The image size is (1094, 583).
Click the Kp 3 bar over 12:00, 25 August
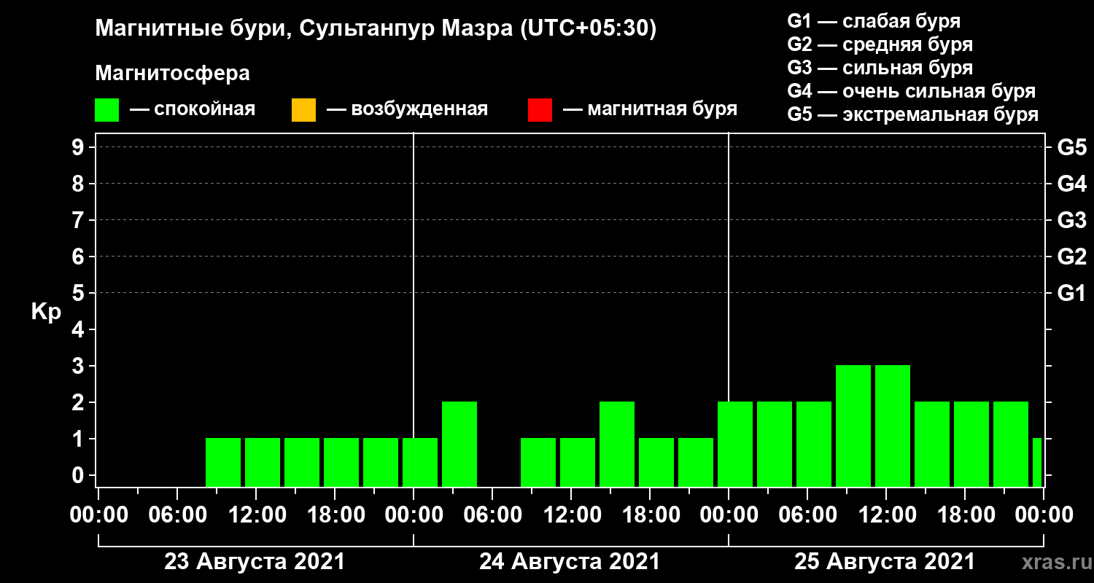point(893,426)
